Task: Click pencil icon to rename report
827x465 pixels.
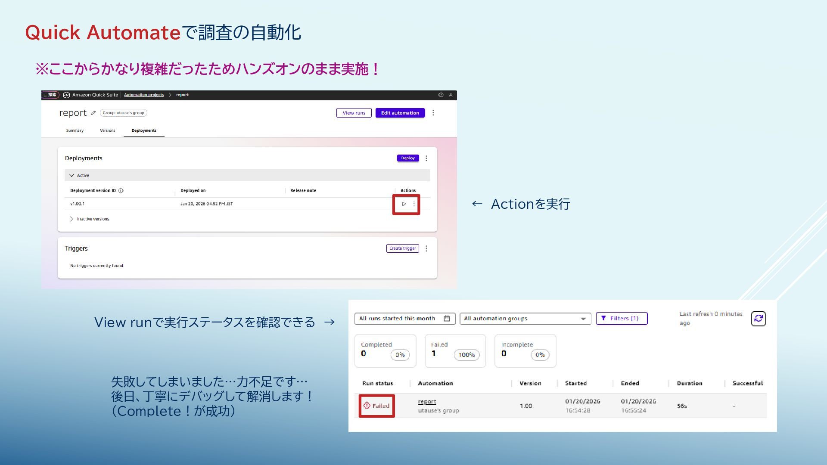Action: [93, 113]
